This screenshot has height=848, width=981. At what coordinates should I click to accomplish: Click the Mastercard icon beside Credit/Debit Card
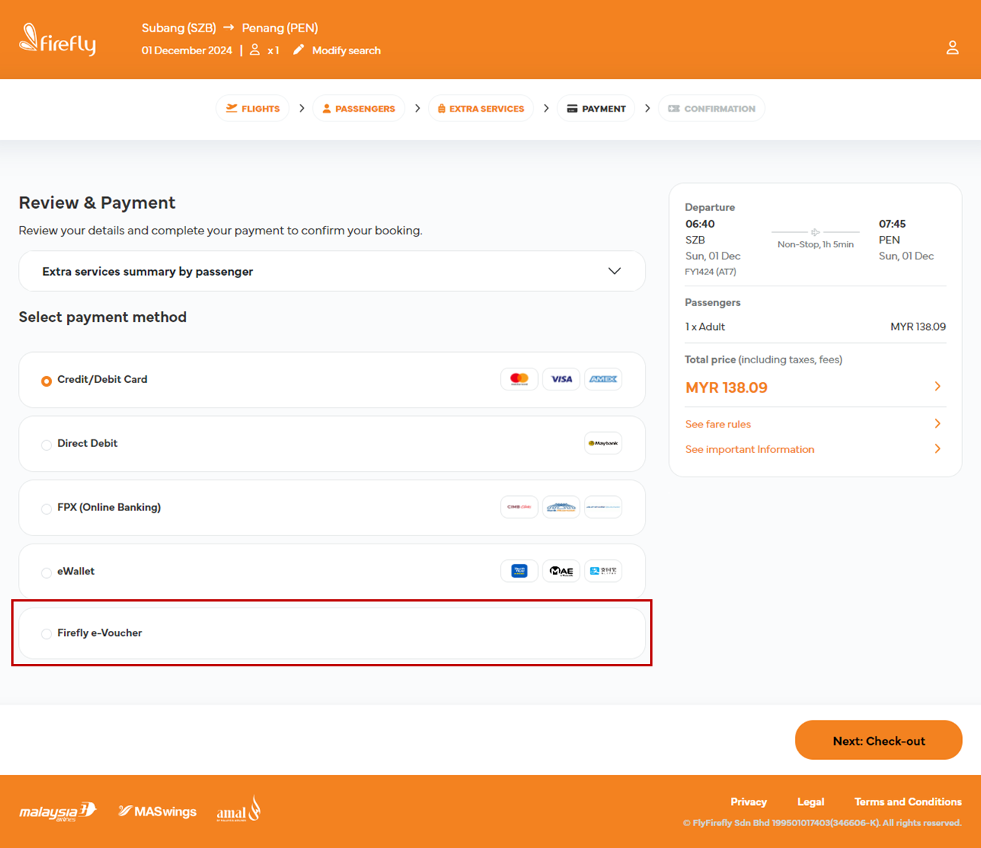pyautogui.click(x=519, y=379)
